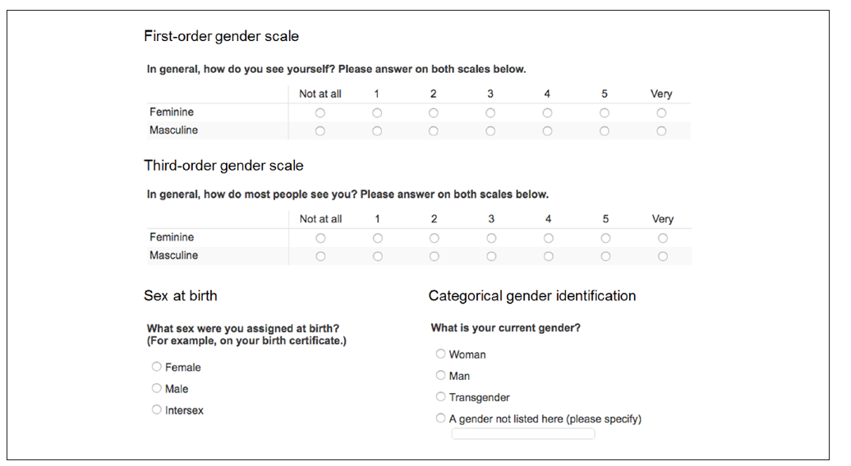Viewport: 851px width, 466px height.
Task: Choose Male as sex assigned at birth
Action: tap(157, 389)
